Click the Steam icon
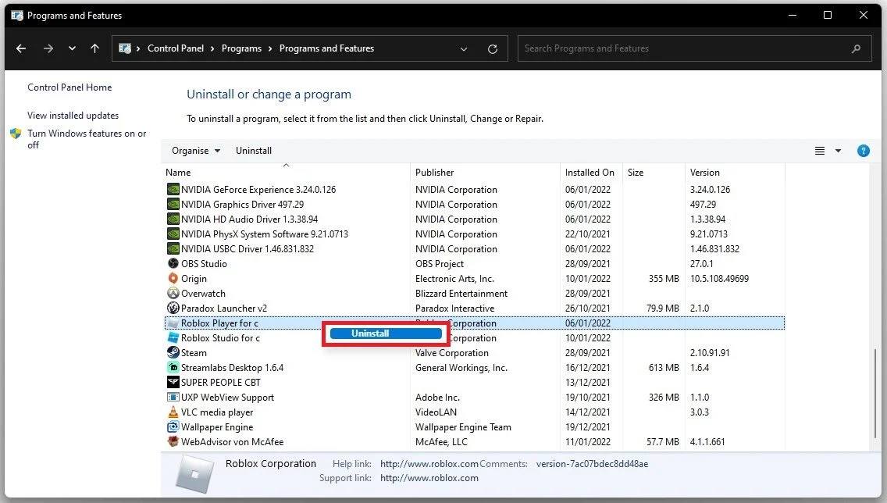The width and height of the screenshot is (887, 503). (x=173, y=352)
